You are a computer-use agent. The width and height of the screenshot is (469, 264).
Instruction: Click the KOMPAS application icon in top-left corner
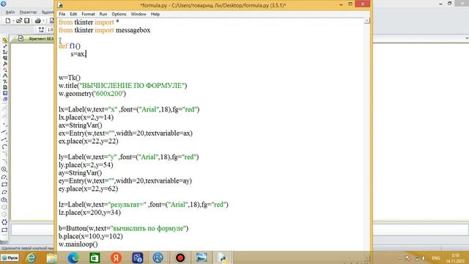4,4
